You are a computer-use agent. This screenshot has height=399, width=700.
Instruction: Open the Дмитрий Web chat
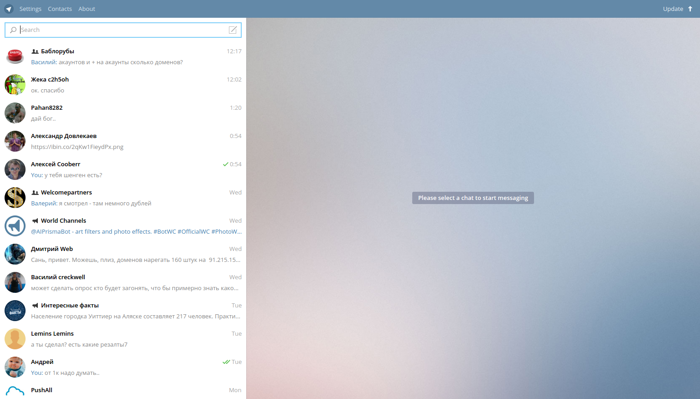pyautogui.click(x=123, y=255)
